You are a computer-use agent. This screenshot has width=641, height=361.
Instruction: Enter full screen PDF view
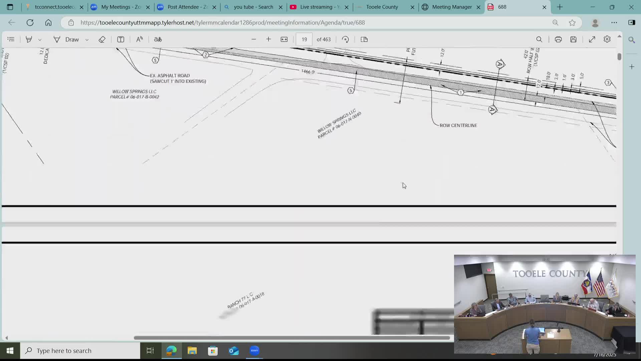(592, 39)
